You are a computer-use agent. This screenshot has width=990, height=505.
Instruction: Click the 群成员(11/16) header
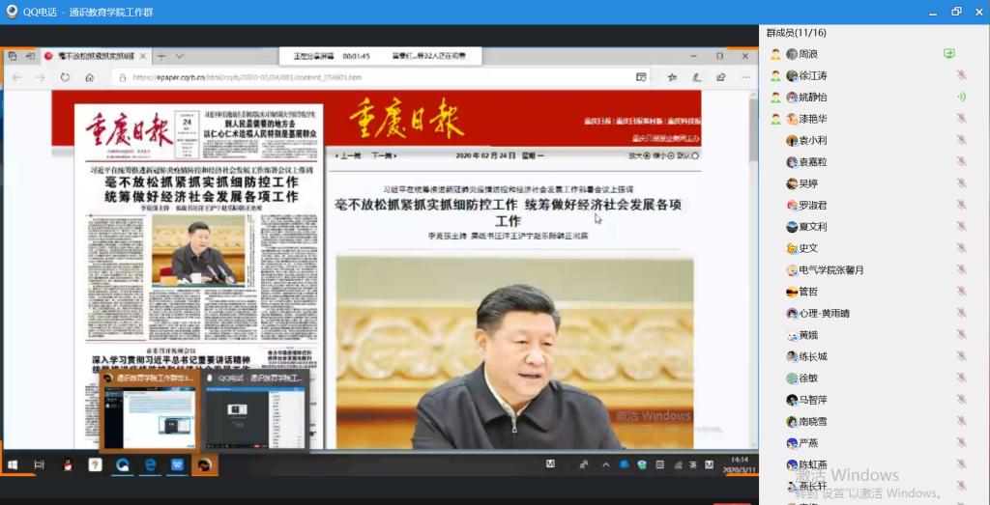pyautogui.click(x=797, y=33)
